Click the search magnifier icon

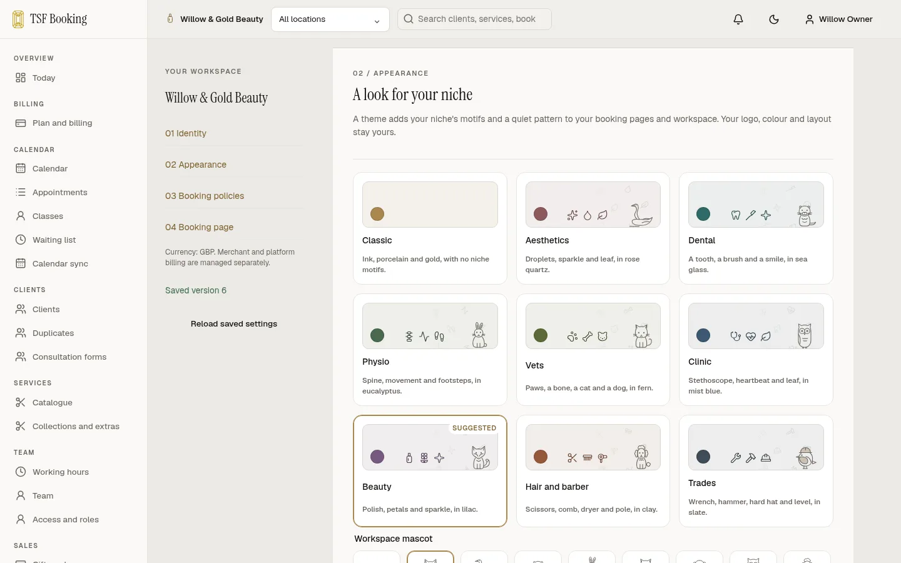pos(409,19)
